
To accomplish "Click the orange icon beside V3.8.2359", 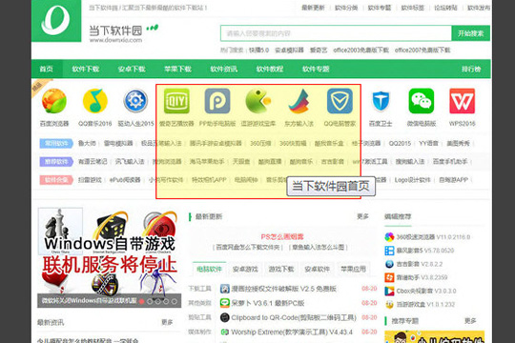I will [x=389, y=277].
